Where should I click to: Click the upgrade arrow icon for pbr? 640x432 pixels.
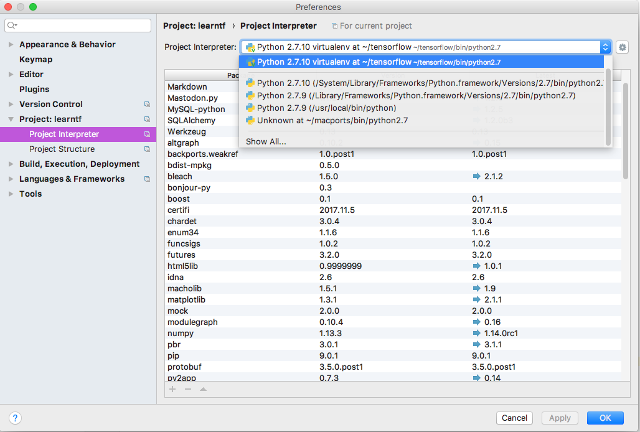(476, 344)
